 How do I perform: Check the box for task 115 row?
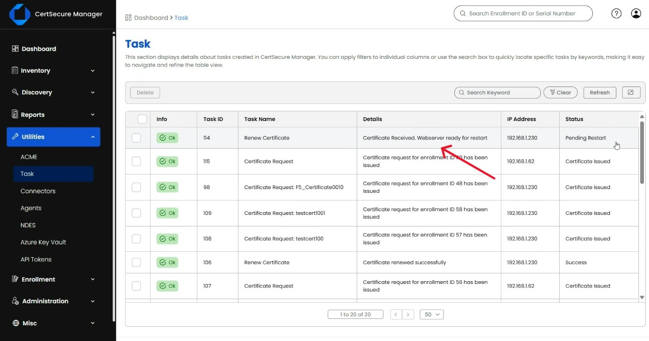(x=136, y=162)
